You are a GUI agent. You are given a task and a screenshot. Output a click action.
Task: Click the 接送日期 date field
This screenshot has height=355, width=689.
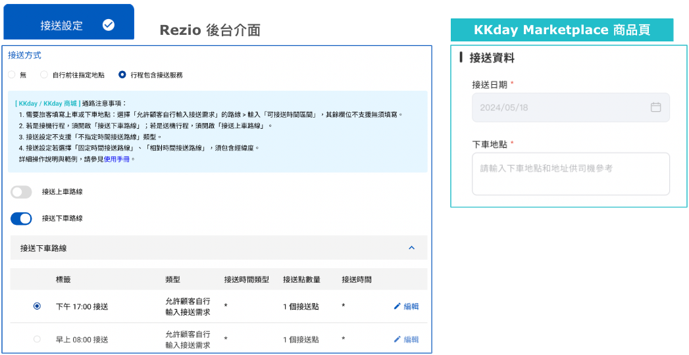(x=571, y=107)
